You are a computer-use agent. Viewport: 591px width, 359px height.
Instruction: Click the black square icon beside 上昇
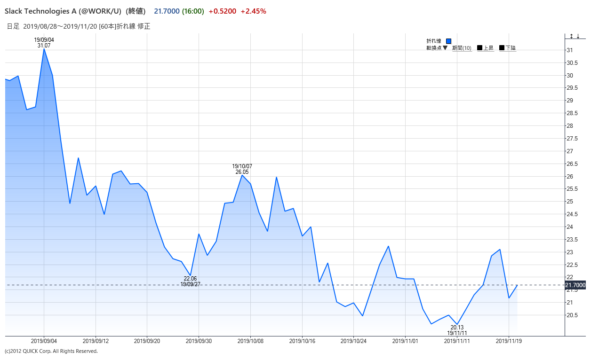click(x=479, y=47)
